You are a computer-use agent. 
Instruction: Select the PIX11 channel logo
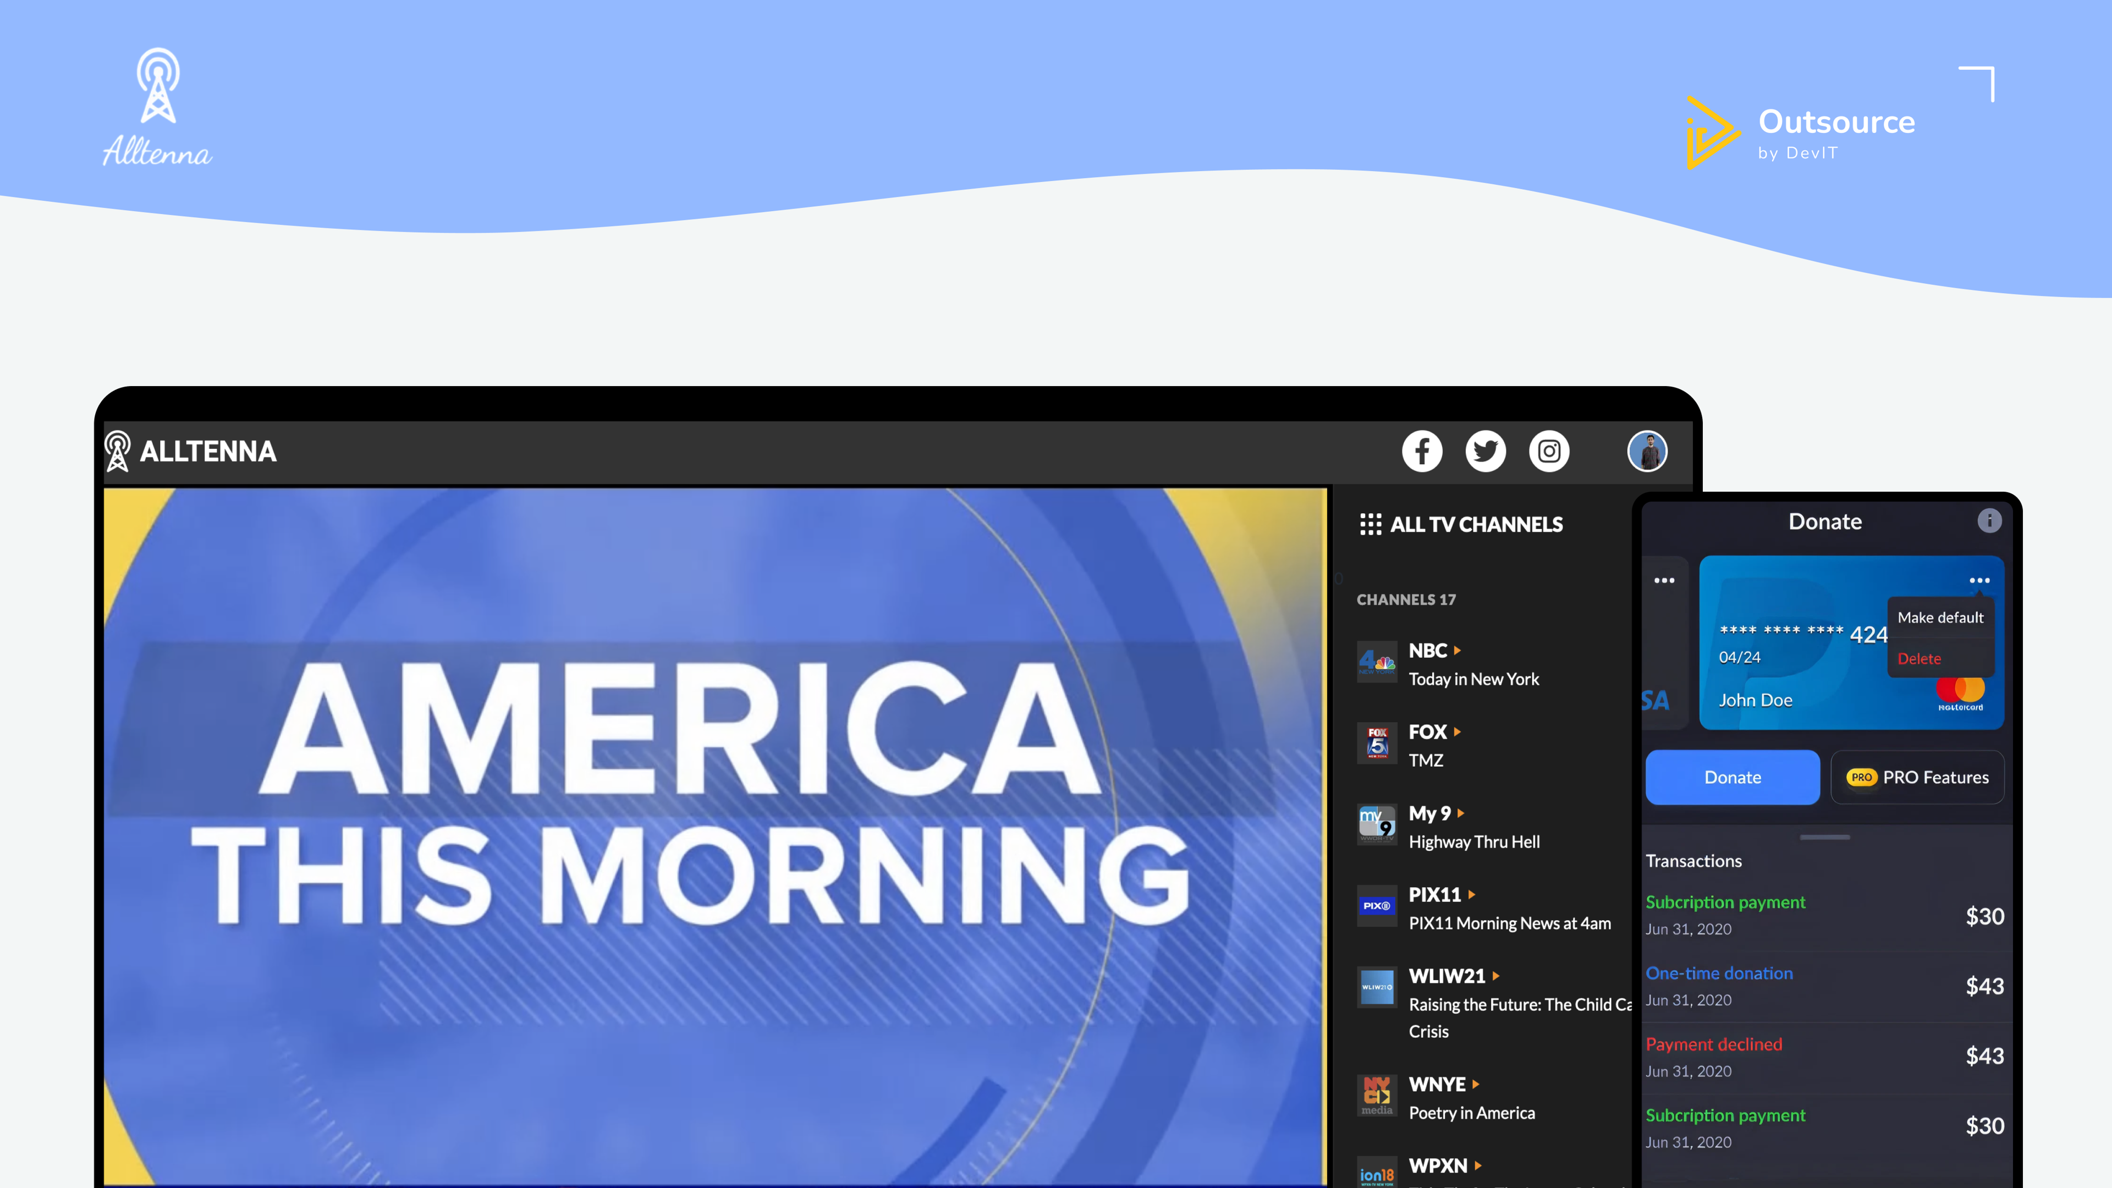[1377, 906]
